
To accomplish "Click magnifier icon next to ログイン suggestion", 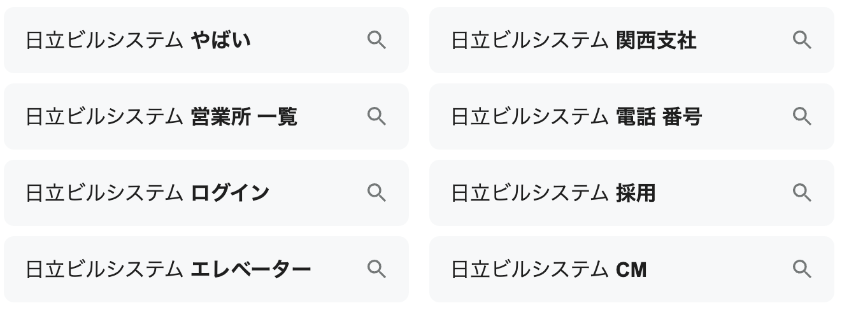I will coord(376,193).
